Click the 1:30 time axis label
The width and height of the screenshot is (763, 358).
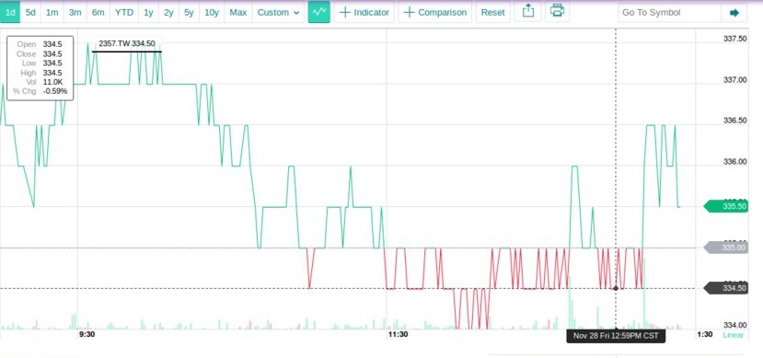point(705,334)
